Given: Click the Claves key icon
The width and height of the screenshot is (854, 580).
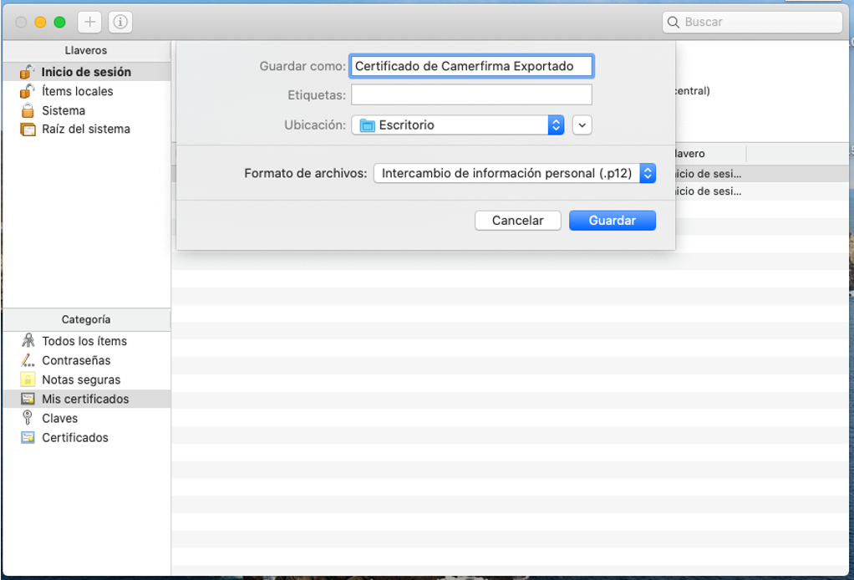Looking at the screenshot, I should [28, 418].
